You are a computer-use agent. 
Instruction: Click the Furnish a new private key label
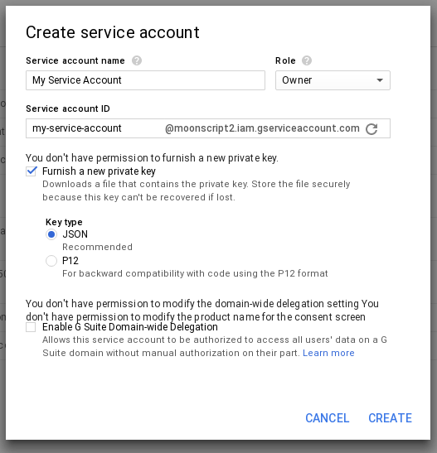pyautogui.click(x=99, y=171)
